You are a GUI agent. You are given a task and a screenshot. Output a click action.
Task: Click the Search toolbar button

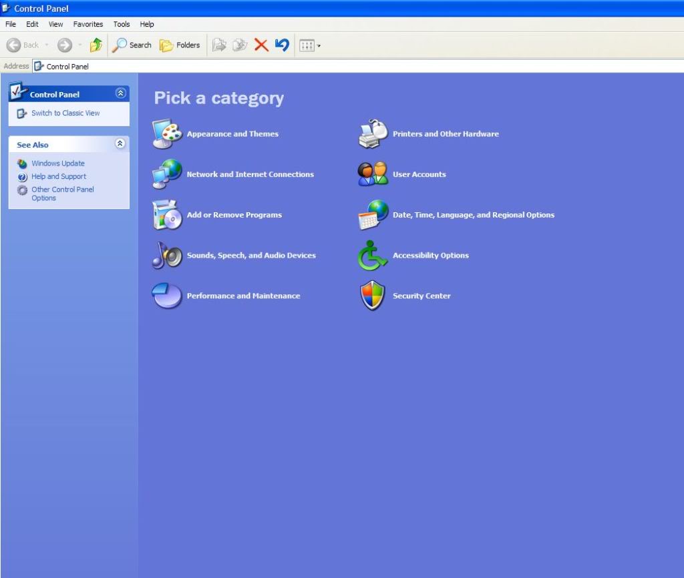point(131,45)
